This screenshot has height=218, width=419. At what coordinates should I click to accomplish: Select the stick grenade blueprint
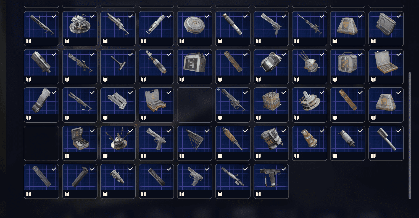click(386, 143)
